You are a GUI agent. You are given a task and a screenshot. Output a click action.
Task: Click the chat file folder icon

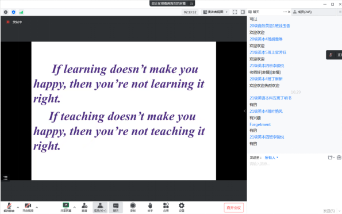click(x=331, y=158)
